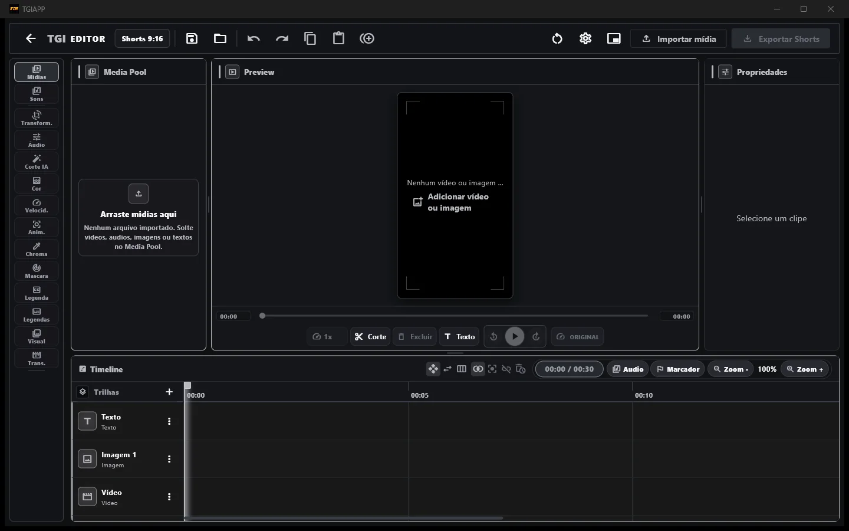Copy with the duplicate pages icon
Image resolution: width=849 pixels, height=531 pixels.
[x=310, y=38]
